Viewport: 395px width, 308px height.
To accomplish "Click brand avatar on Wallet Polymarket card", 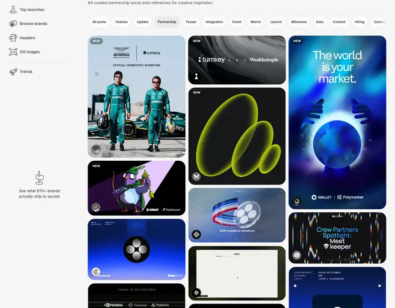I will [x=297, y=201].
